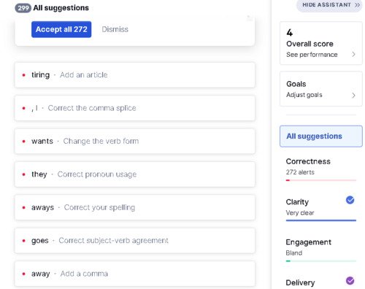Click the red Correctness progress bar
365x289 pixels.
321,180
